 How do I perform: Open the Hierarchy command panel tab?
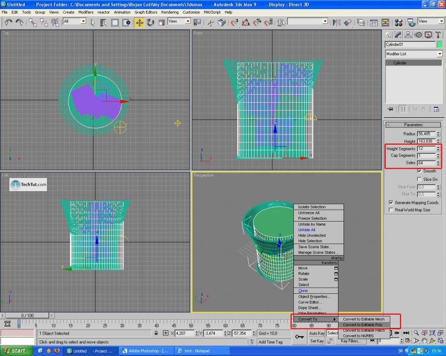pos(408,35)
